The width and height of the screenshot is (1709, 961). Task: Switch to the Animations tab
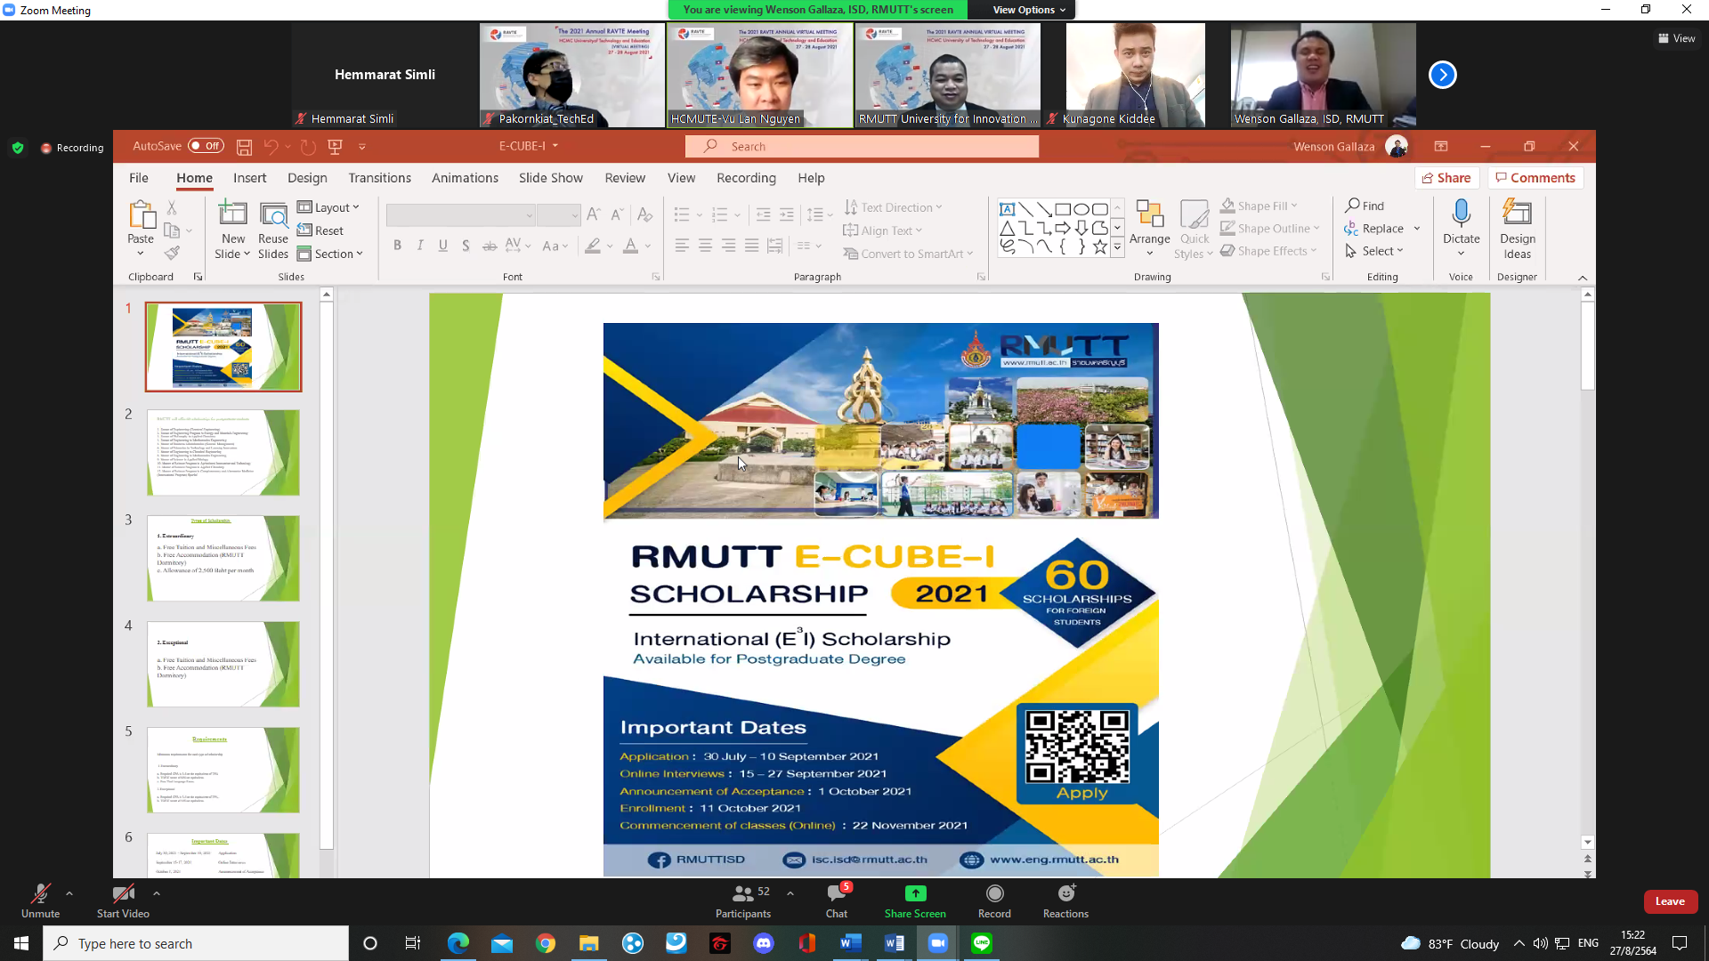click(x=465, y=178)
